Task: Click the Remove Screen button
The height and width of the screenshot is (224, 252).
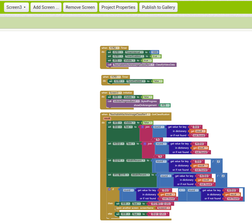Action: point(80,7)
